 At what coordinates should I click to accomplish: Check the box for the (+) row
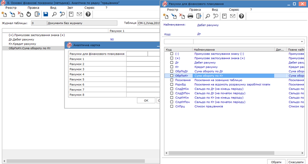point(172,58)
